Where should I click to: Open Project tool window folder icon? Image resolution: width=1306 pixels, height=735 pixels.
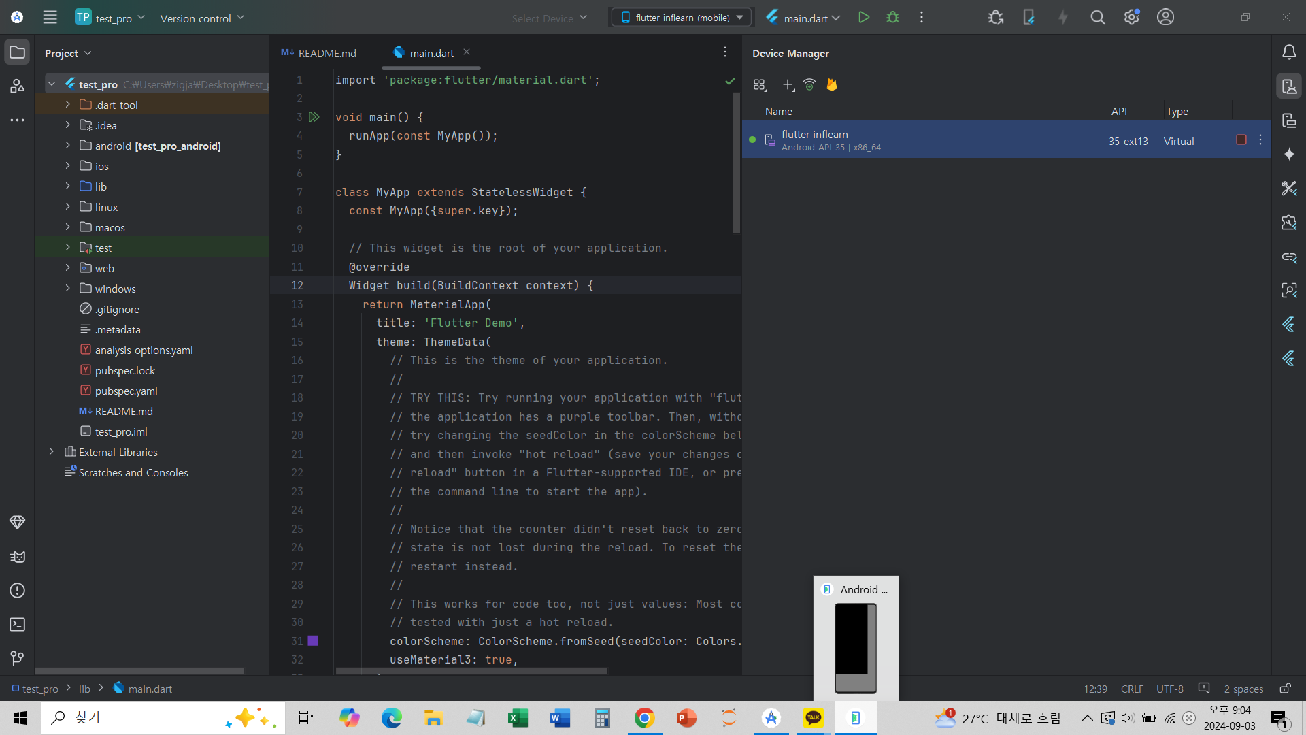18,52
